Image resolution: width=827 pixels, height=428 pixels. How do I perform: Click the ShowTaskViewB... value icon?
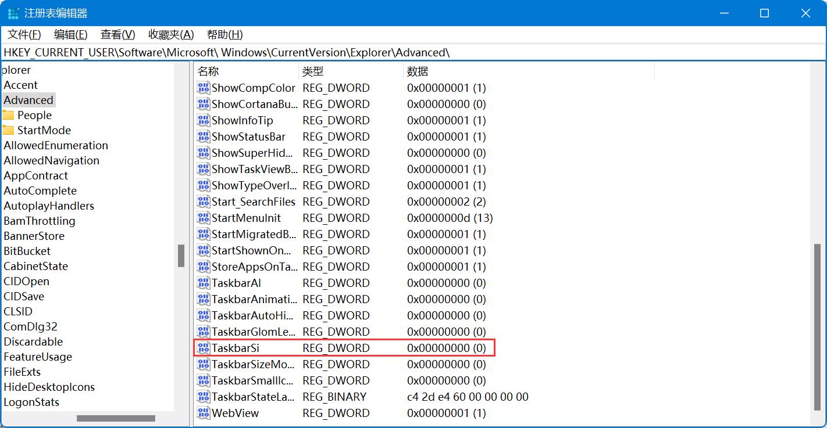coord(203,169)
